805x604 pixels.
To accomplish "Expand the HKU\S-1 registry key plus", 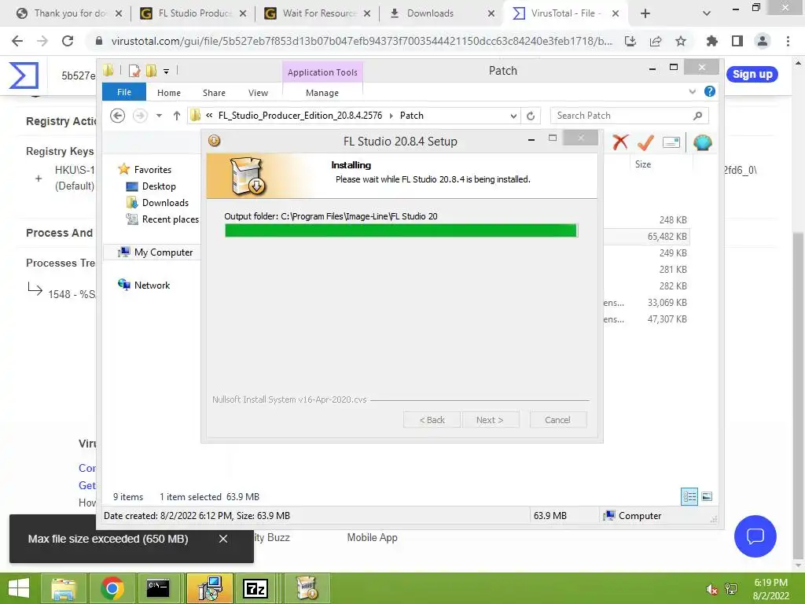I will coord(39,179).
